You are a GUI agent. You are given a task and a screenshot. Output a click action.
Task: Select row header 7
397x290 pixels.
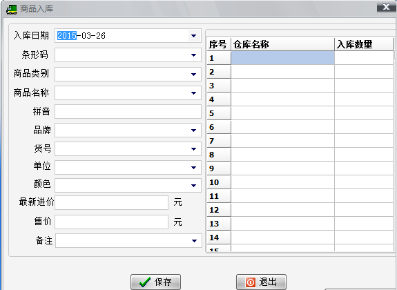coord(219,141)
